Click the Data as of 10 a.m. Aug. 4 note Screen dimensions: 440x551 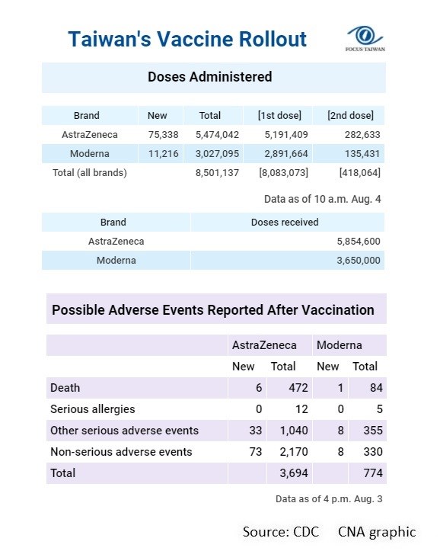[323, 199]
